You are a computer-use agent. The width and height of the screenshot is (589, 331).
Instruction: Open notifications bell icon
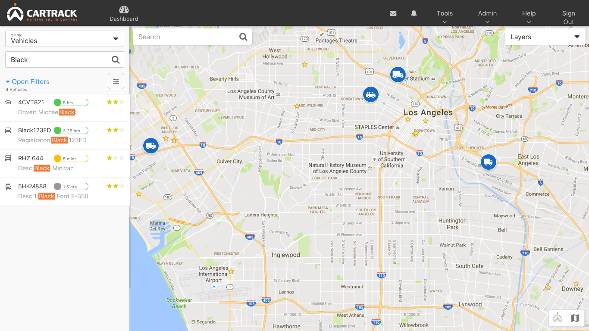pyautogui.click(x=414, y=13)
